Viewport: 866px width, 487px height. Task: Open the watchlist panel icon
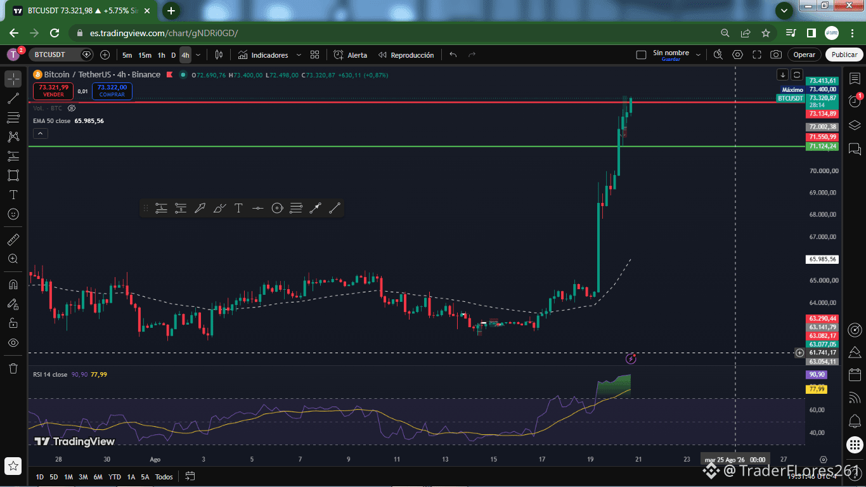pyautogui.click(x=855, y=78)
